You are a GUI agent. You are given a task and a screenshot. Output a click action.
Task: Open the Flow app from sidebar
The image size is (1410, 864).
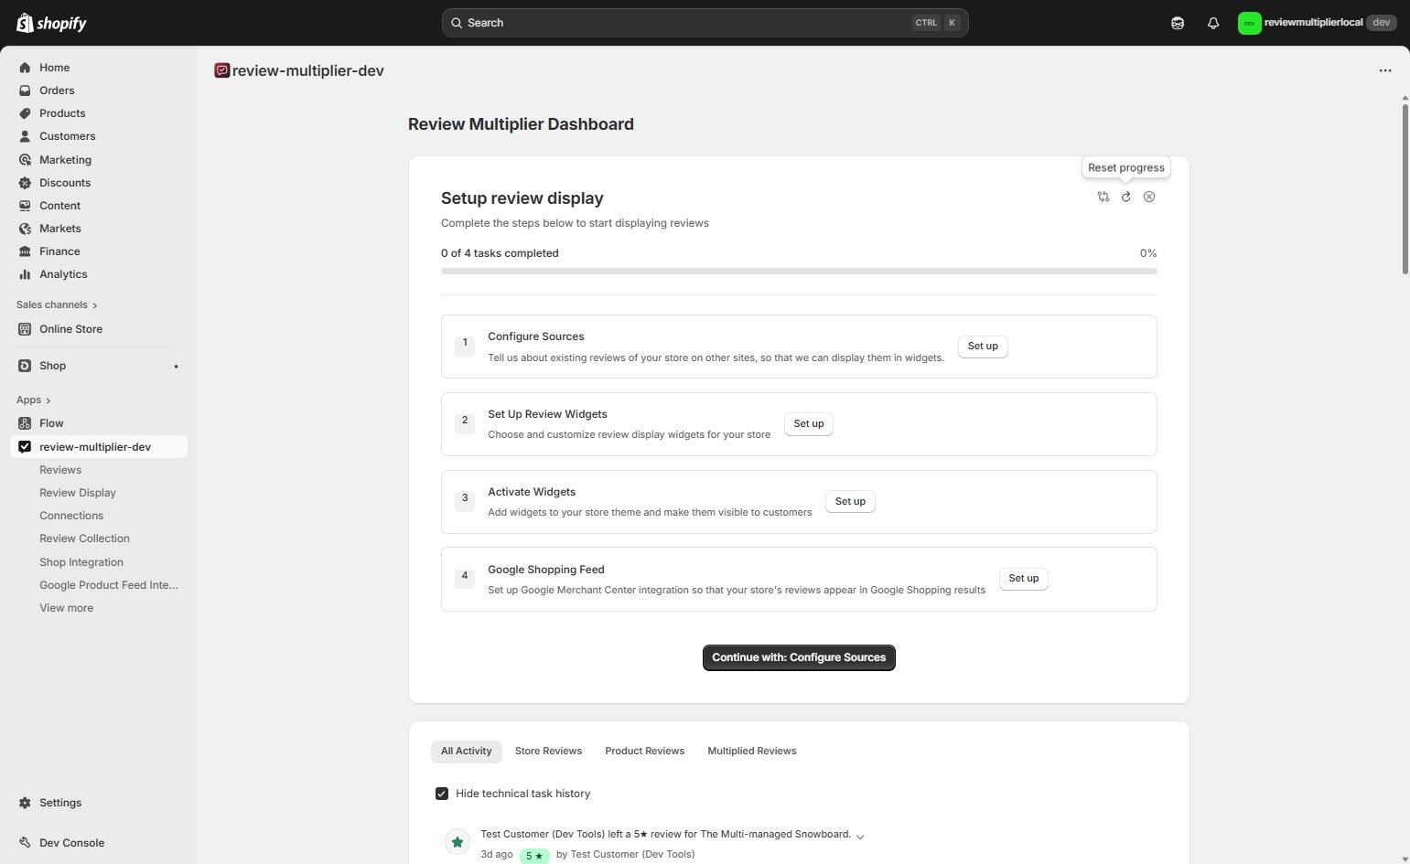pos(51,422)
